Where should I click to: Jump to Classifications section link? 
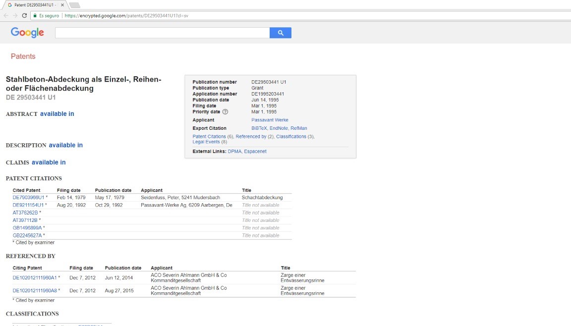point(291,136)
